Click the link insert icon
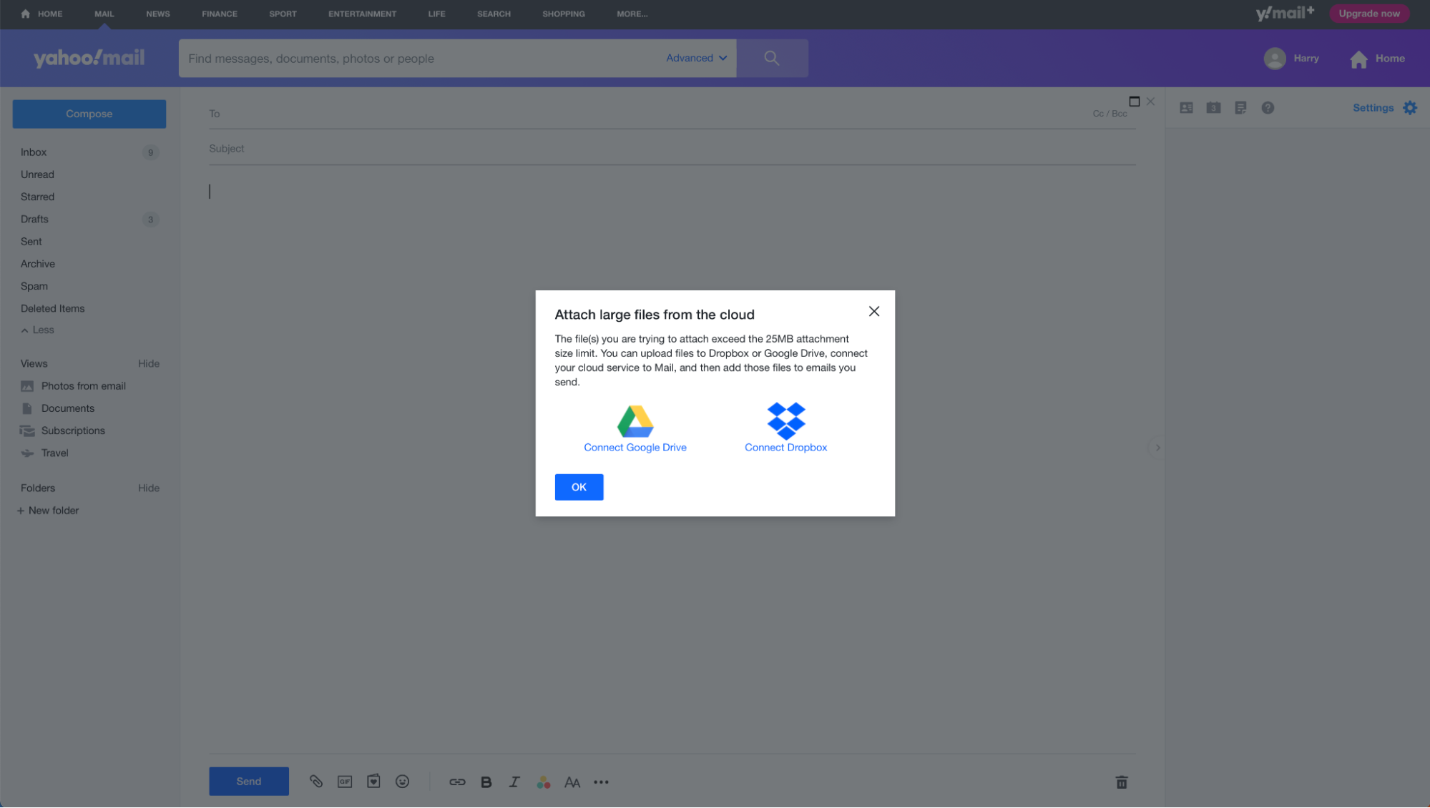 coord(458,782)
